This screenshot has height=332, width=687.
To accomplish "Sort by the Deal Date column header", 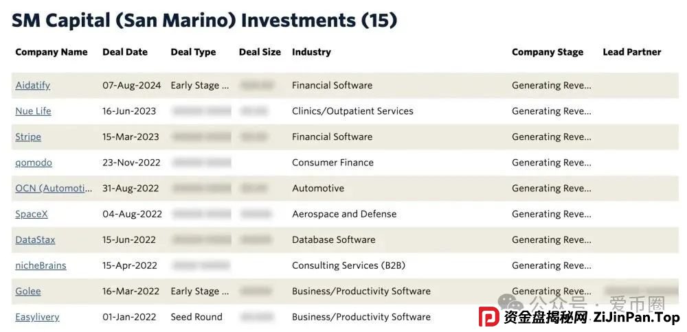I will 125,52.
